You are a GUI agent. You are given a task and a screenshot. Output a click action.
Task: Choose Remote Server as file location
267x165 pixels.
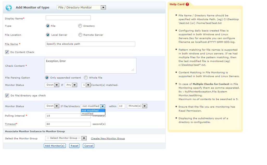pyautogui.click(x=80, y=35)
